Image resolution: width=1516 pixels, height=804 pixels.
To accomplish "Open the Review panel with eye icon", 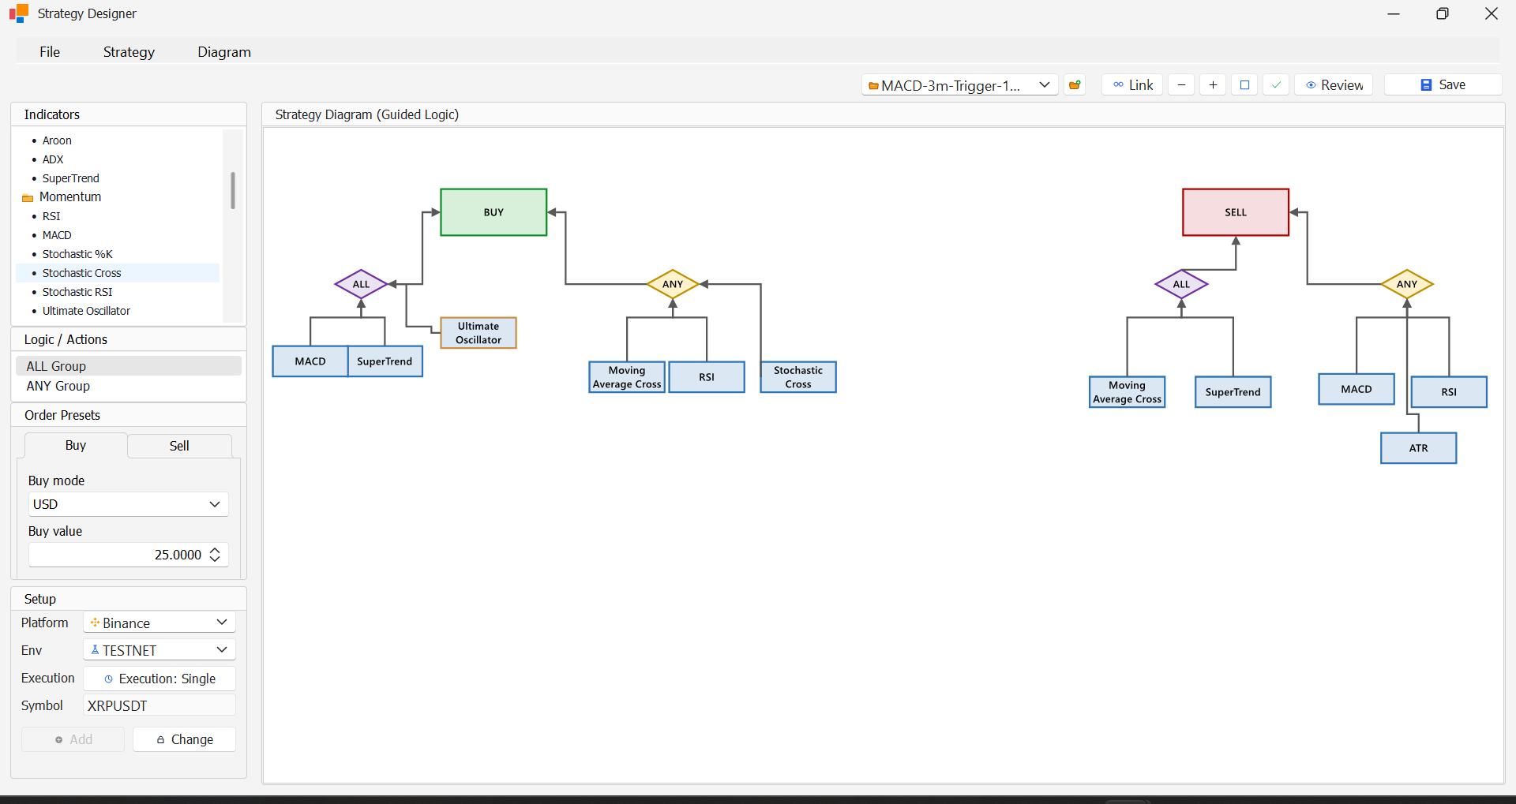I will coord(1334,85).
